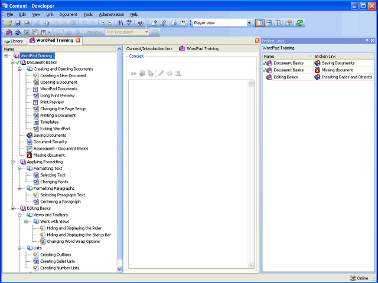
Task: Click the Link New Section blue book icon
Action: [x=18, y=32]
